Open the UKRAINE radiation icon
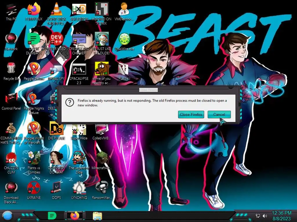The height and width of the screenshot is (222, 297). (x=34, y=191)
